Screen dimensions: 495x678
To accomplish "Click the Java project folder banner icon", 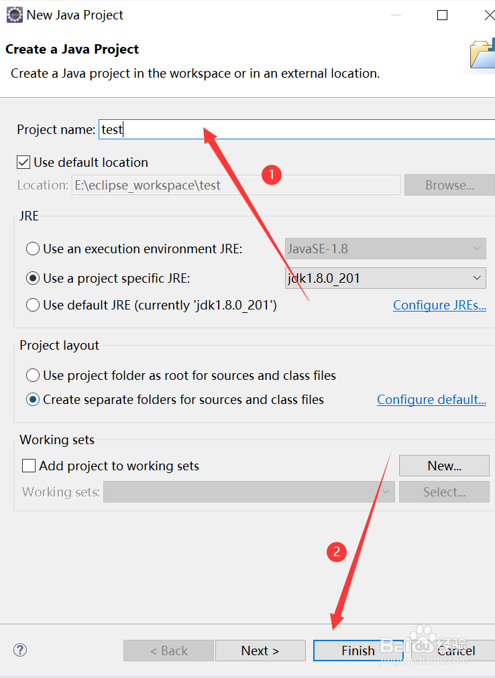I will (482, 55).
